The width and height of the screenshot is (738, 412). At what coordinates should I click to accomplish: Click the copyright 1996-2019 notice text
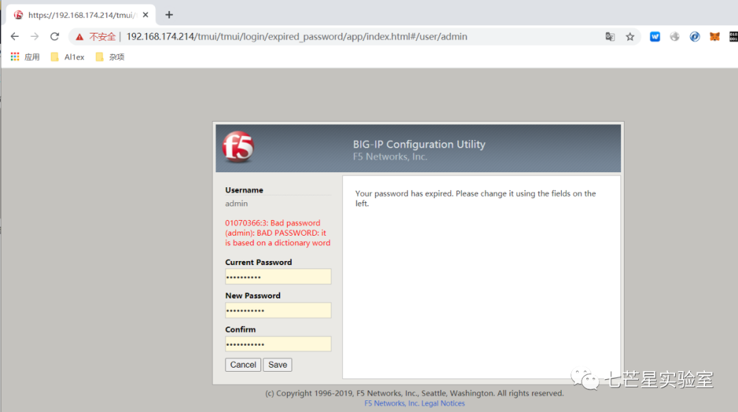tap(414, 393)
